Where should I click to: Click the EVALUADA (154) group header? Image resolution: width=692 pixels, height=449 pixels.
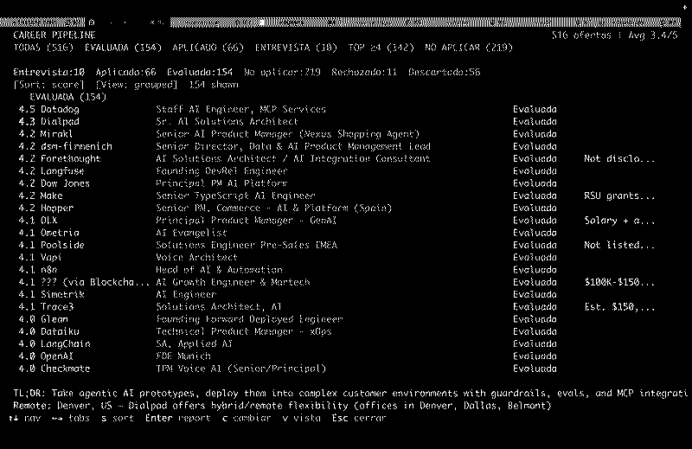(x=68, y=97)
